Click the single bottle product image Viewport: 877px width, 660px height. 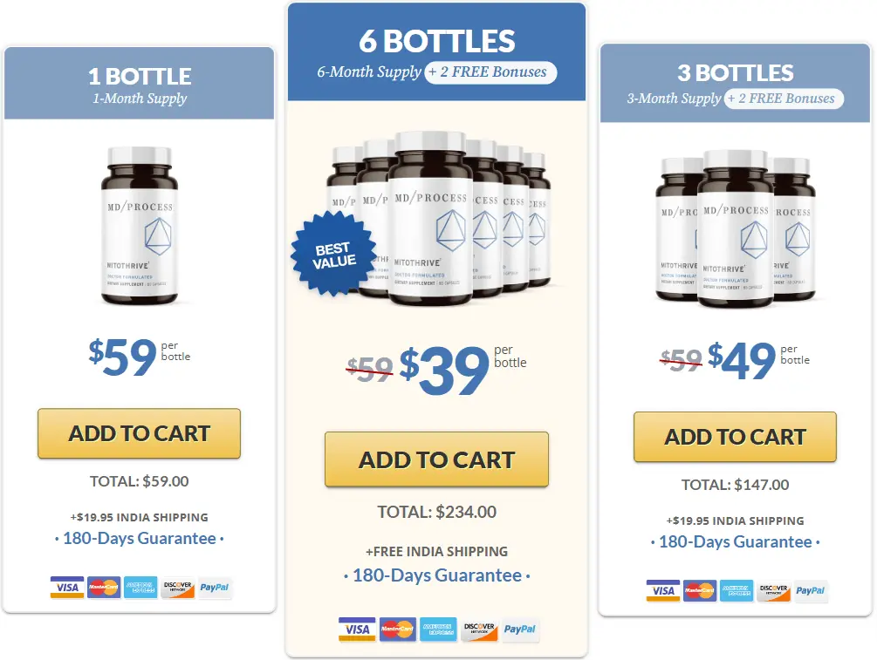[x=140, y=226]
